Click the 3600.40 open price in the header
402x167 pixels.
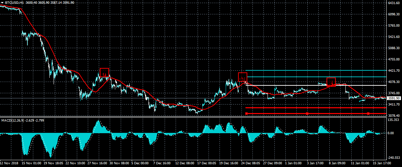[32, 2]
